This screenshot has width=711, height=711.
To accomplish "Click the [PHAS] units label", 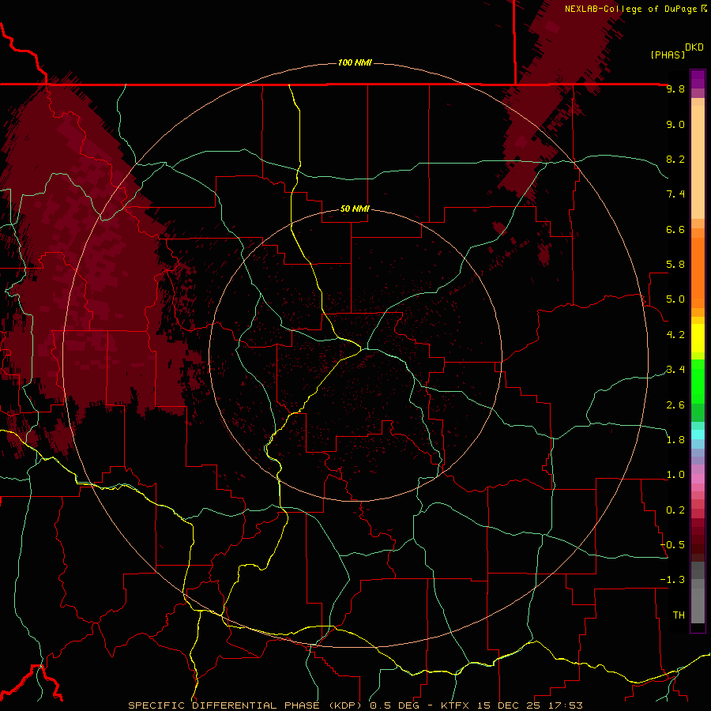I will (x=668, y=55).
